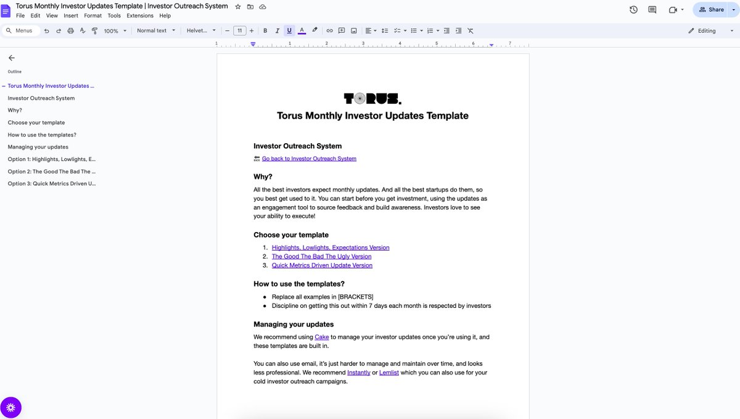Image resolution: width=740 pixels, height=419 pixels.
Task: Jump to Option 3: Quick Metrics in the outline
Action: tap(52, 184)
